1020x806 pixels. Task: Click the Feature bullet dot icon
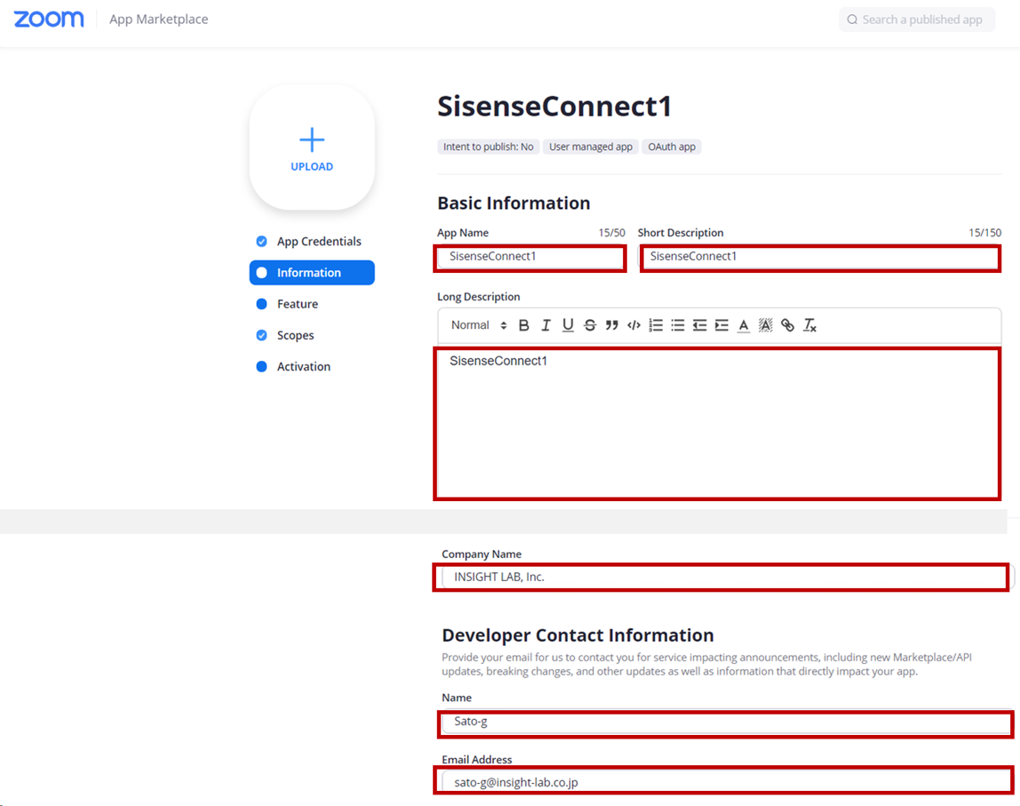(x=261, y=304)
